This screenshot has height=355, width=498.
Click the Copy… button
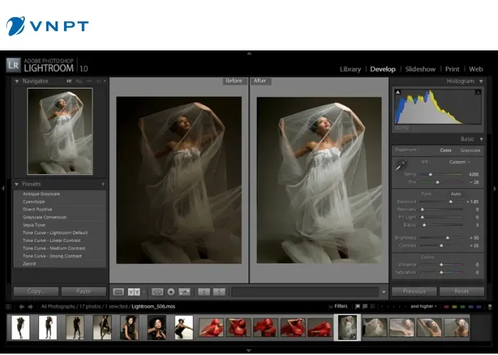tap(36, 292)
